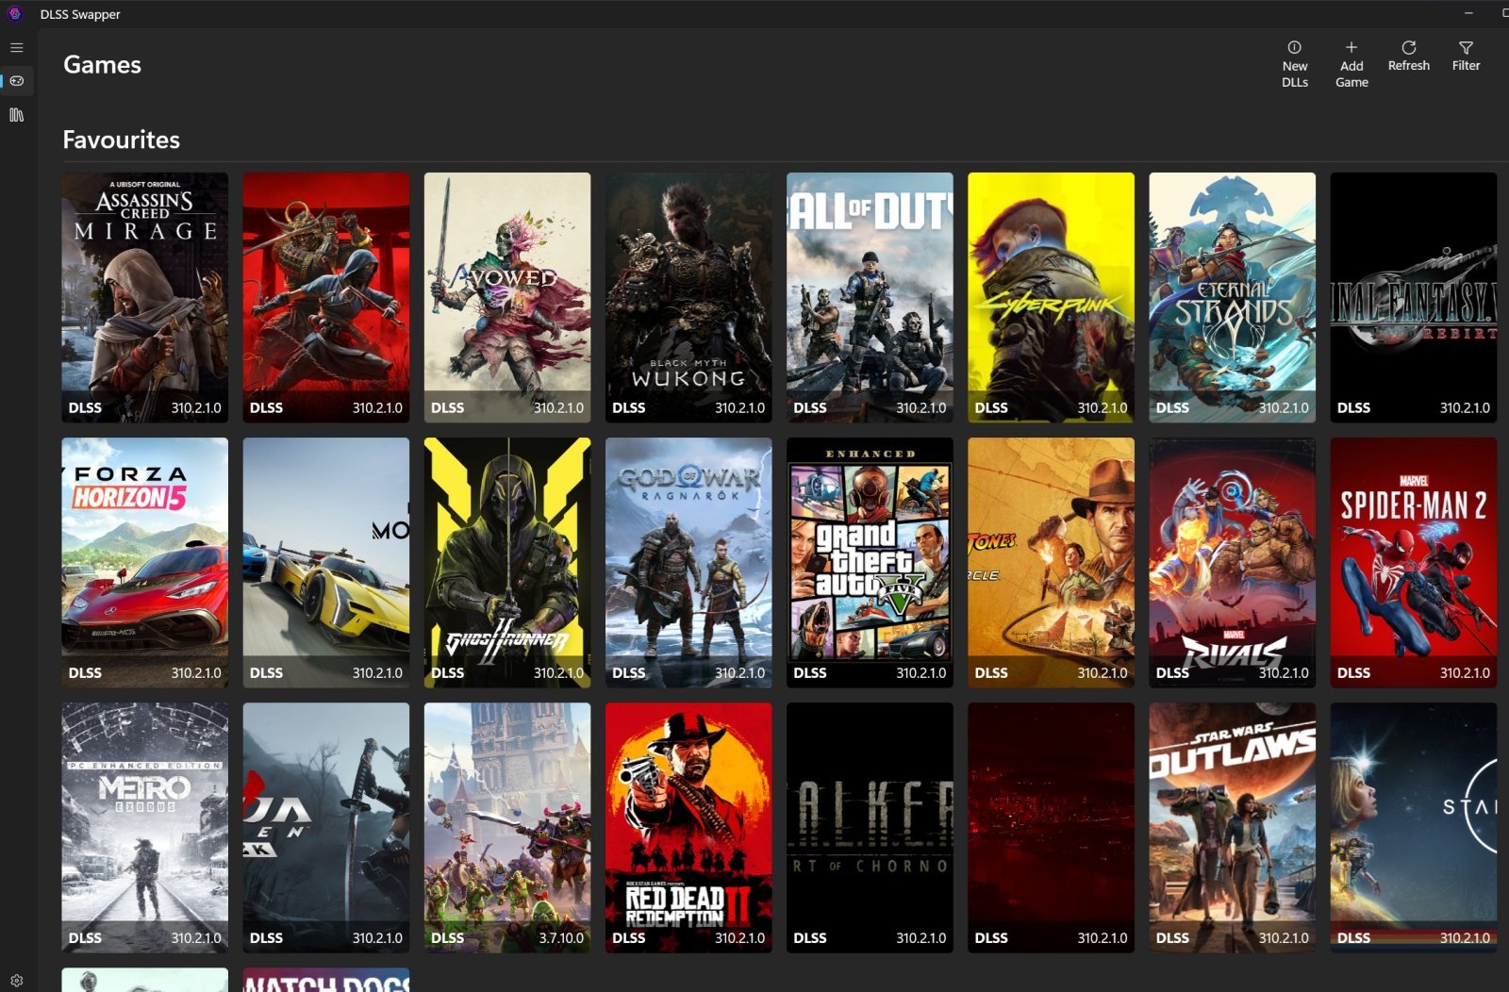The width and height of the screenshot is (1509, 992).
Task: Open Assassin's Creed Mirage game card
Action: [145, 297]
